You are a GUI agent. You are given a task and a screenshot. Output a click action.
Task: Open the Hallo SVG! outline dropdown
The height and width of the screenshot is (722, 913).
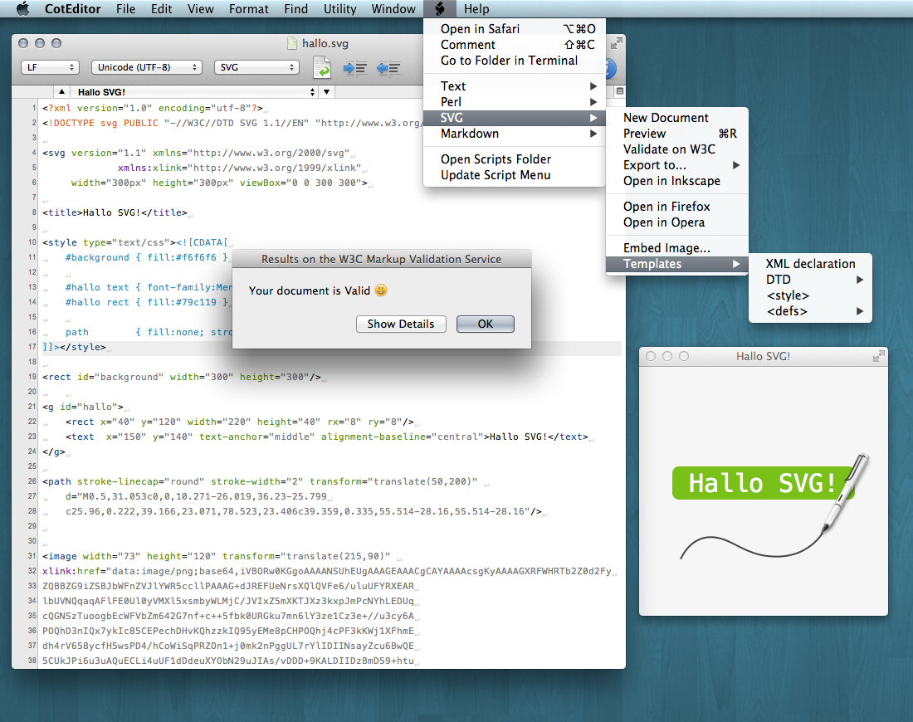(195, 92)
